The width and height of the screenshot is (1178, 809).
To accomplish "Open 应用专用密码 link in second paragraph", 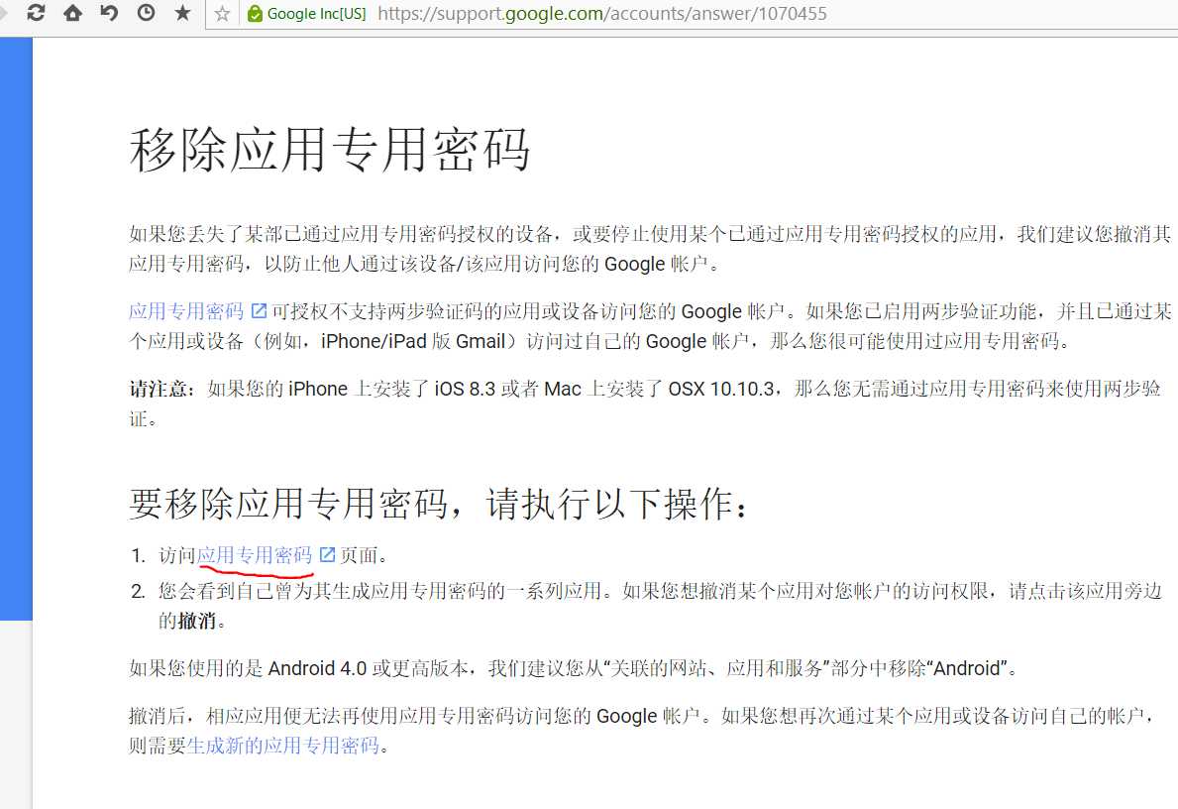I will (x=186, y=311).
